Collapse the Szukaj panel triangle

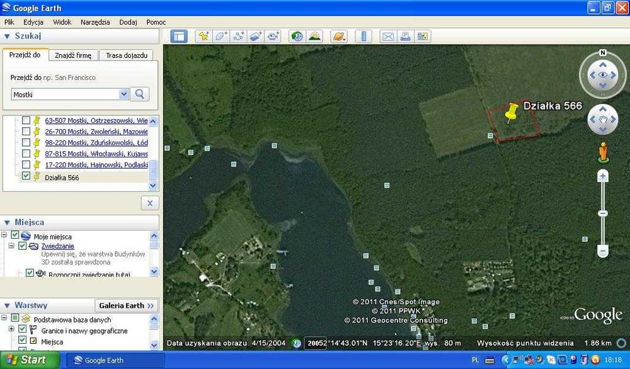(7, 36)
